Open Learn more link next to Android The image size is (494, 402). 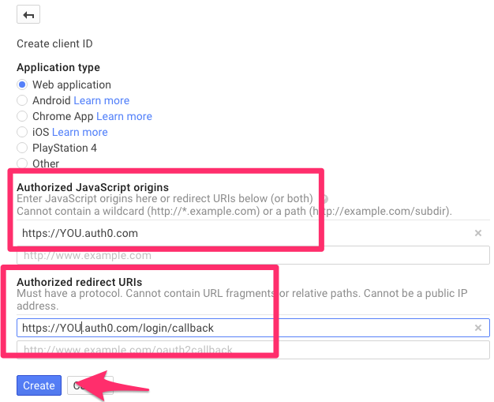101,100
